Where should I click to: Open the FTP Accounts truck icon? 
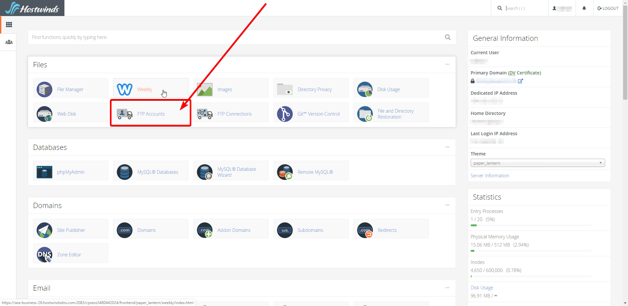pos(125,114)
